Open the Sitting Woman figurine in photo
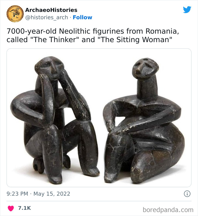The image size is (198, 216). 144,121
